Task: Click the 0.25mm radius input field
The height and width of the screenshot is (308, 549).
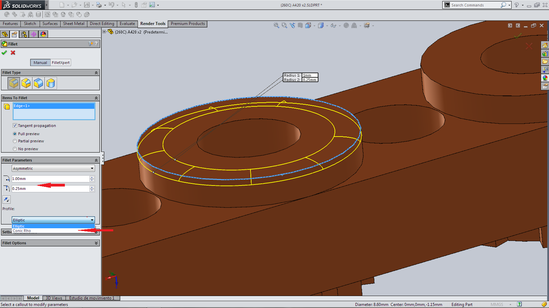Action: coord(50,189)
